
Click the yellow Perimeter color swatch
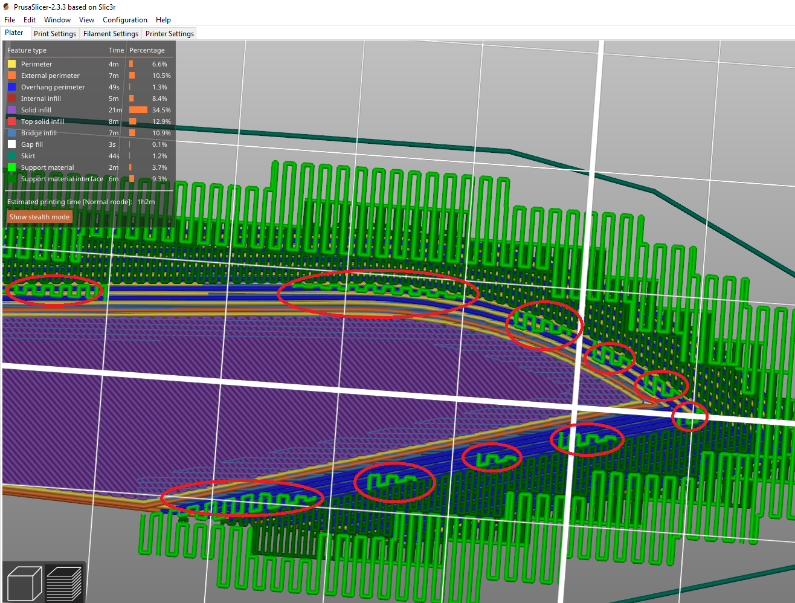11,64
